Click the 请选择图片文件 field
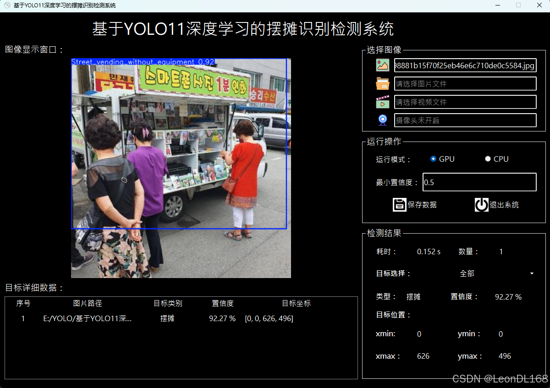Image resolution: width=550 pixels, height=388 pixels. (x=465, y=84)
